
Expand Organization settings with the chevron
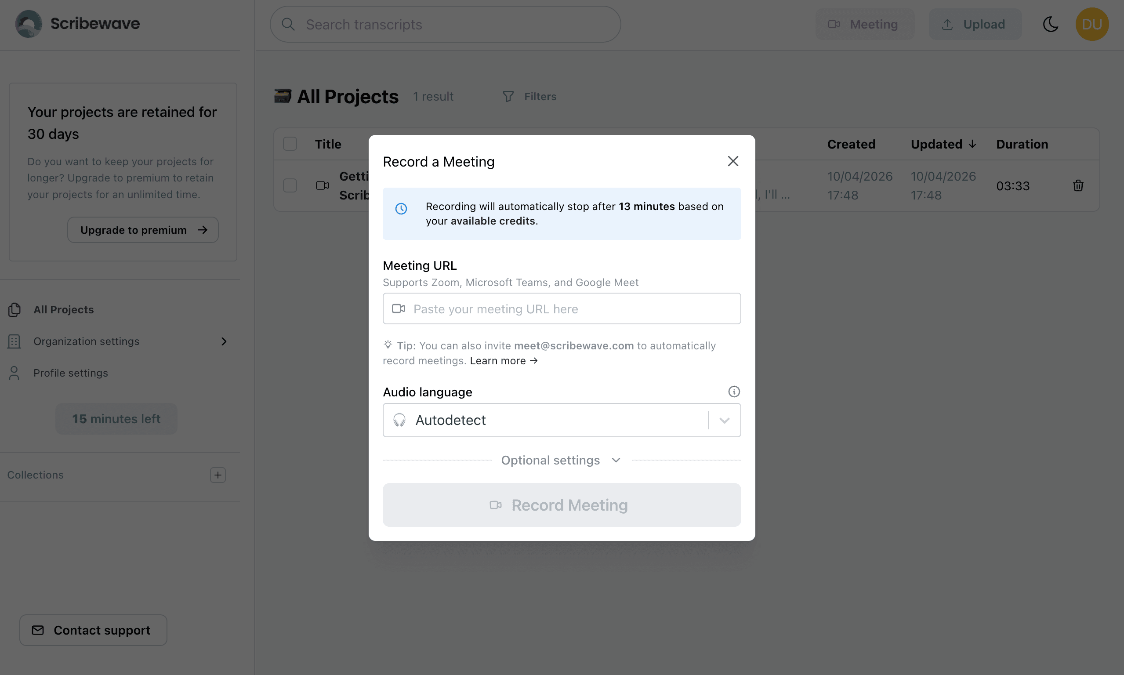pyautogui.click(x=224, y=341)
